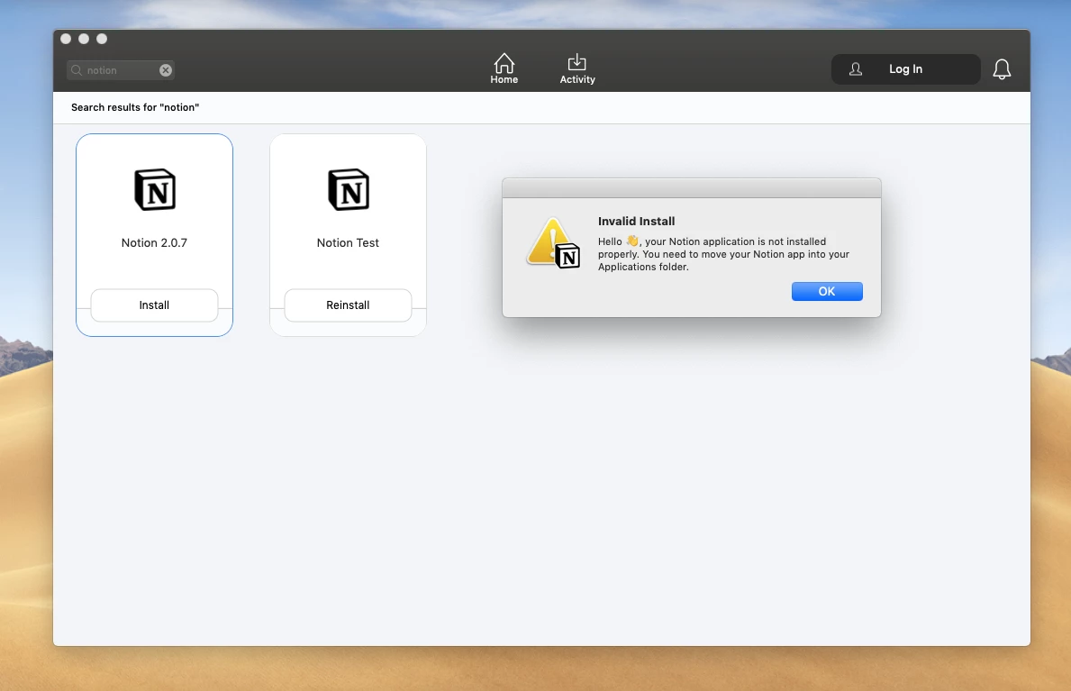Click the search magnifier icon
The image size is (1071, 691).
[x=77, y=69]
